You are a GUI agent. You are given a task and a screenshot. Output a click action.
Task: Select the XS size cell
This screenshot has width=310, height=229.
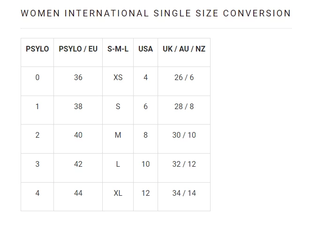pyautogui.click(x=118, y=78)
